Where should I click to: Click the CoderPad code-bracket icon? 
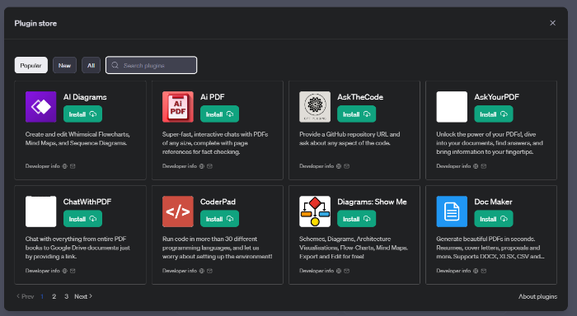178,211
